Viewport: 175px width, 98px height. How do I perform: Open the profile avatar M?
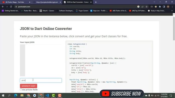[x=168, y=7]
